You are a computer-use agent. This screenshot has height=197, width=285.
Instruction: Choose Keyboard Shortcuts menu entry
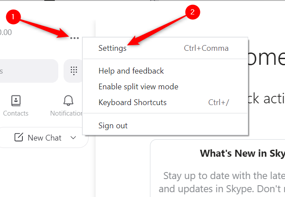coord(132,102)
